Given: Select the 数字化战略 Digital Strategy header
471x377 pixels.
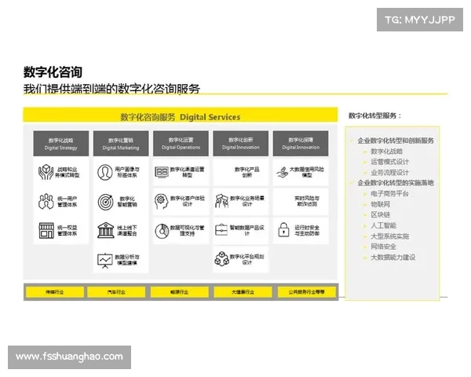Looking at the screenshot, I should coord(61,144).
